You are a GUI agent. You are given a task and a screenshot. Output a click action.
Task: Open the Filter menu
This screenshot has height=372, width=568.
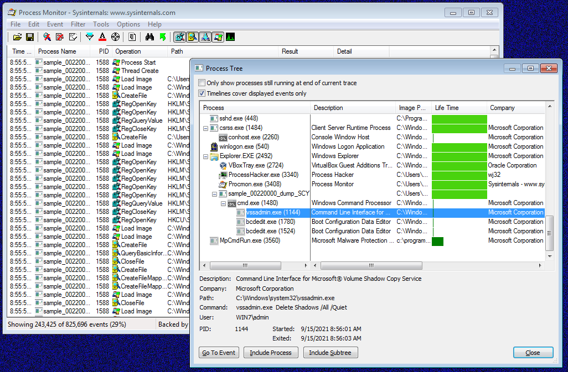coord(78,24)
